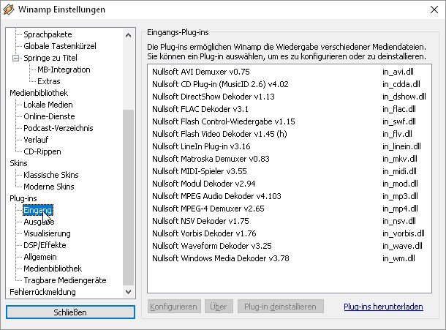Screen dimensions: 446x330
Task: Open the top-level Medienbibliothek category
Action: [39, 93]
